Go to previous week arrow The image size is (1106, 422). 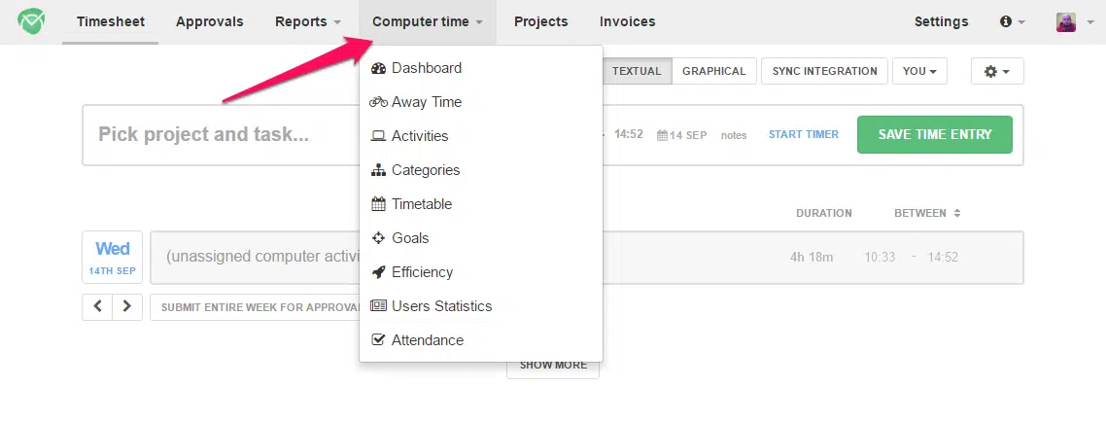point(97,307)
